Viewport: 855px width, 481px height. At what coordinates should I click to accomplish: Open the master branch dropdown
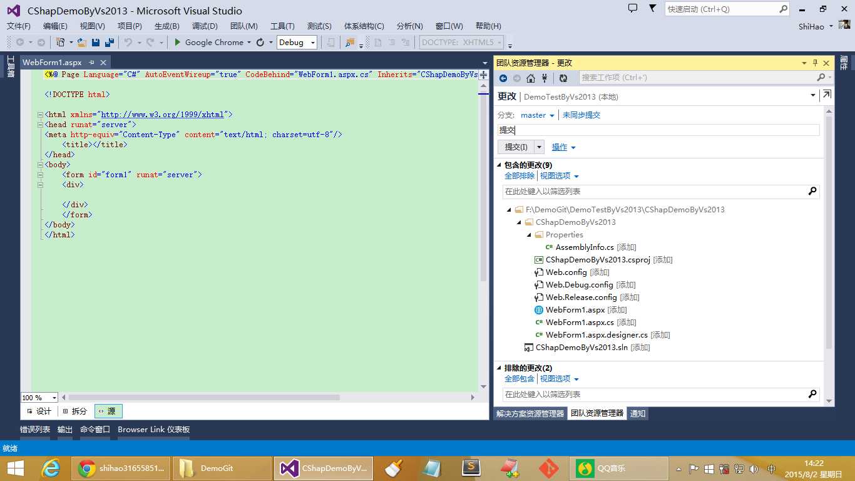538,115
